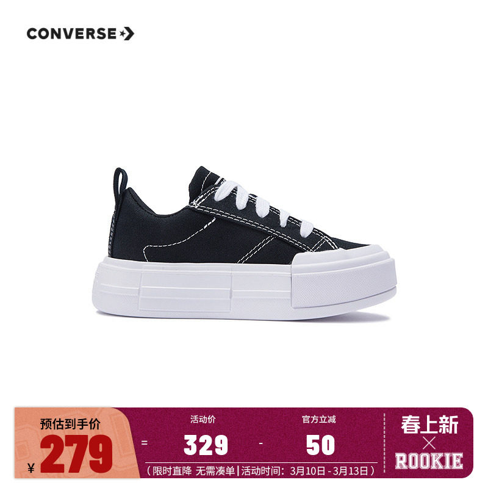Image resolution: width=488 pixels, height=488 pixels.
Task: Click the 预估到手价 label
Action: tap(70, 424)
